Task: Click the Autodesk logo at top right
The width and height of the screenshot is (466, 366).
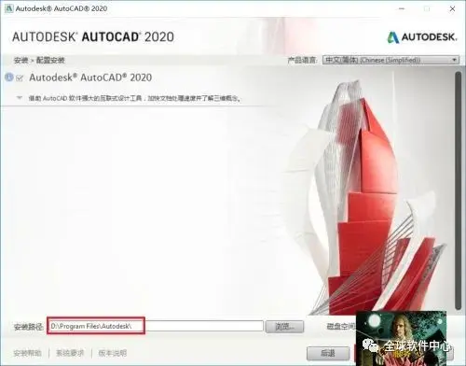Action: 422,37
